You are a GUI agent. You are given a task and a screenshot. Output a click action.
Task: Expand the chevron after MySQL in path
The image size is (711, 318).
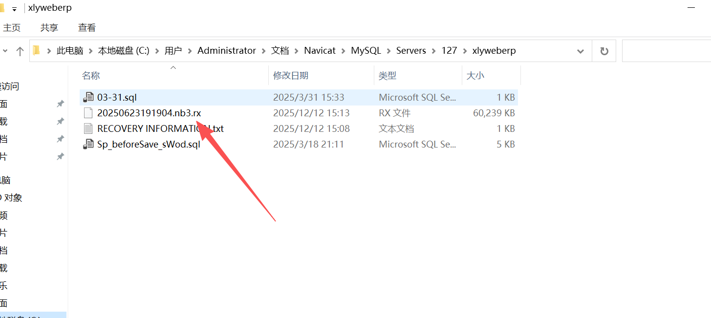pyautogui.click(x=388, y=51)
